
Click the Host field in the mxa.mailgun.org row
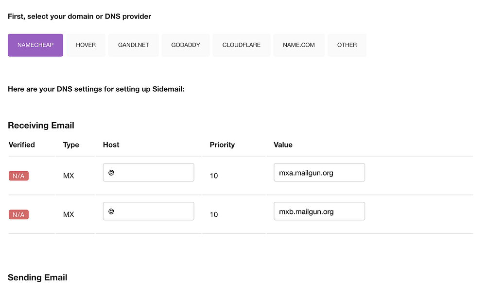pyautogui.click(x=148, y=173)
